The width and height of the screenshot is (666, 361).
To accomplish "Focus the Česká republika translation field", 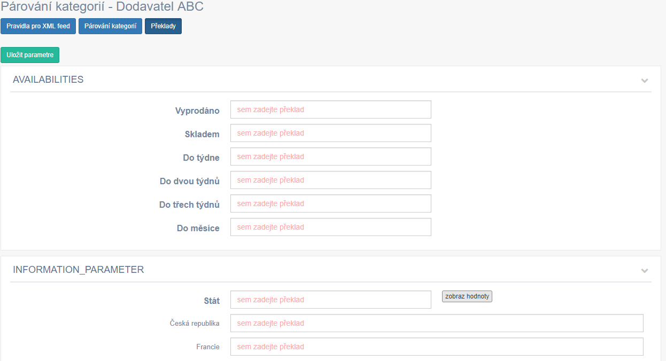I will pyautogui.click(x=437, y=323).
